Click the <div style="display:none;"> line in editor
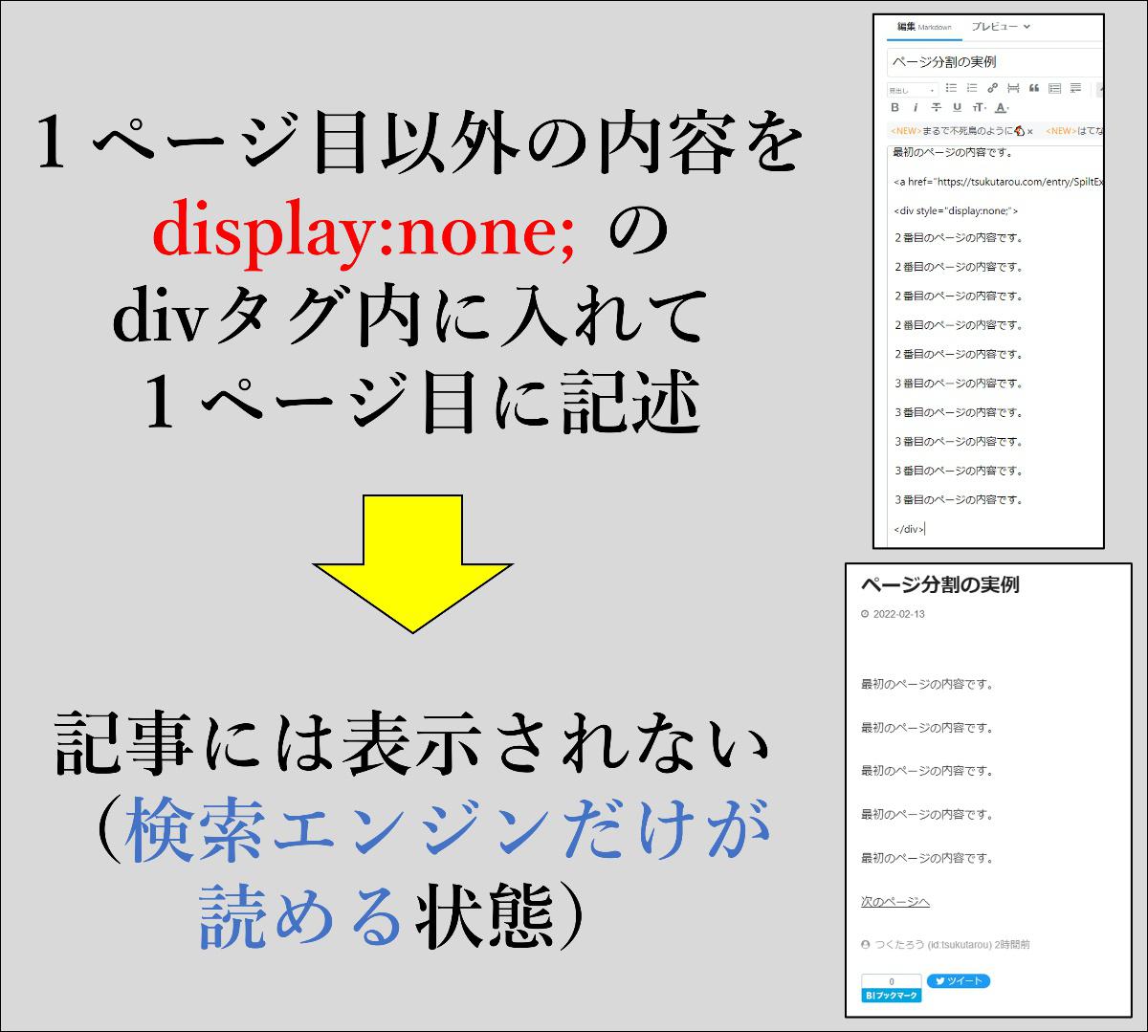Image resolution: width=1148 pixels, height=1032 pixels. point(956,210)
